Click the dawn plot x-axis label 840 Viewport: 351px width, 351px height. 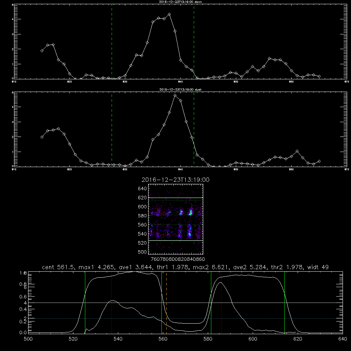(180, 82)
